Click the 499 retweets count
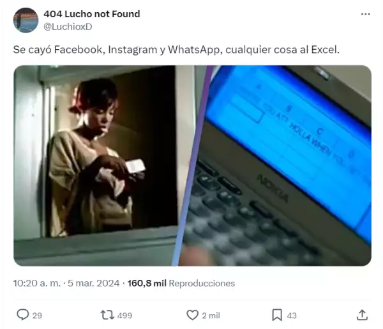Screen dimensions: 383x329 (x=124, y=316)
